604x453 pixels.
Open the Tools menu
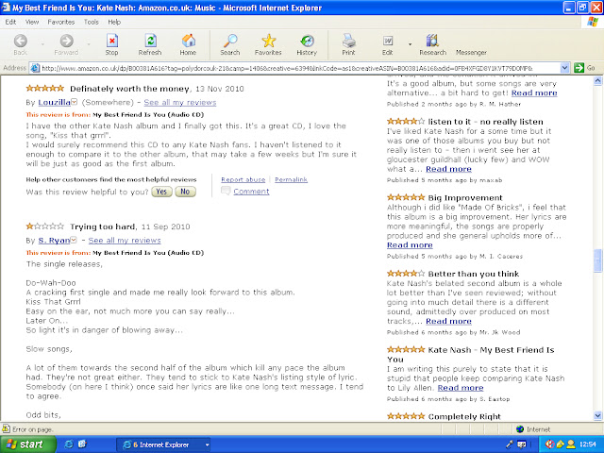tap(92, 22)
